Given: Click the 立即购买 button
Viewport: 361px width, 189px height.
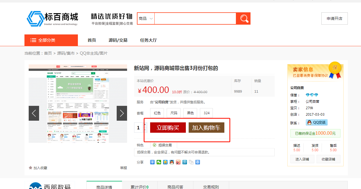Looking at the screenshot, I should point(168,128).
